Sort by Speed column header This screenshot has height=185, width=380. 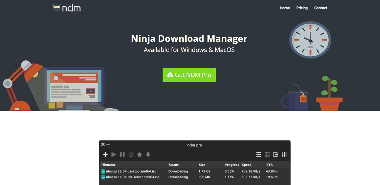pyautogui.click(x=247, y=165)
